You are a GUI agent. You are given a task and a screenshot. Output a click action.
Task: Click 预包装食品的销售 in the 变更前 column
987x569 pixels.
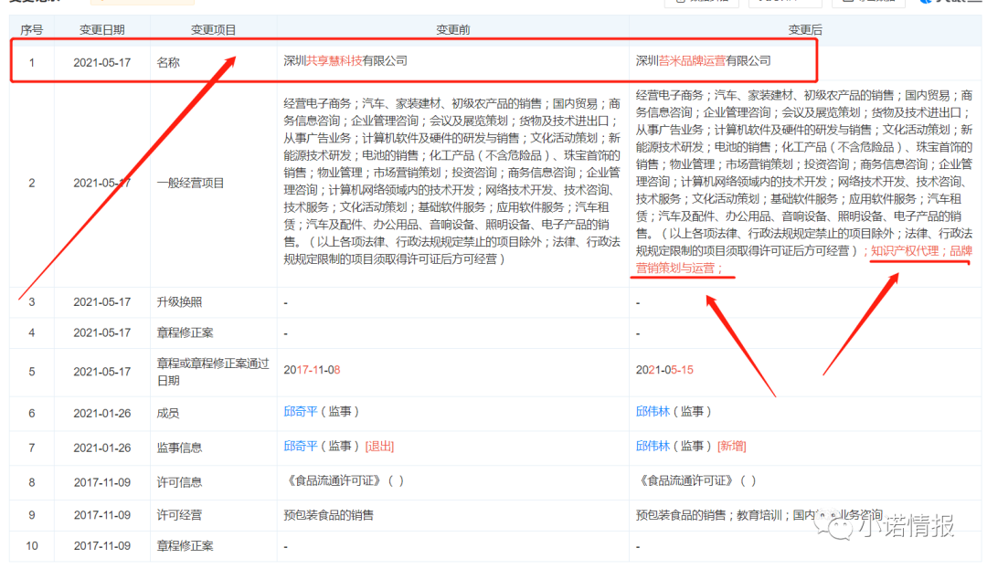click(x=329, y=515)
